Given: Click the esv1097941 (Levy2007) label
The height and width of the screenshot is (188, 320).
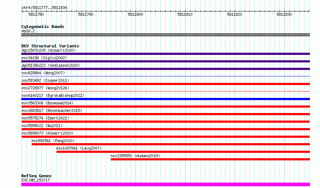Looking at the screenshot, I should 79,148.
